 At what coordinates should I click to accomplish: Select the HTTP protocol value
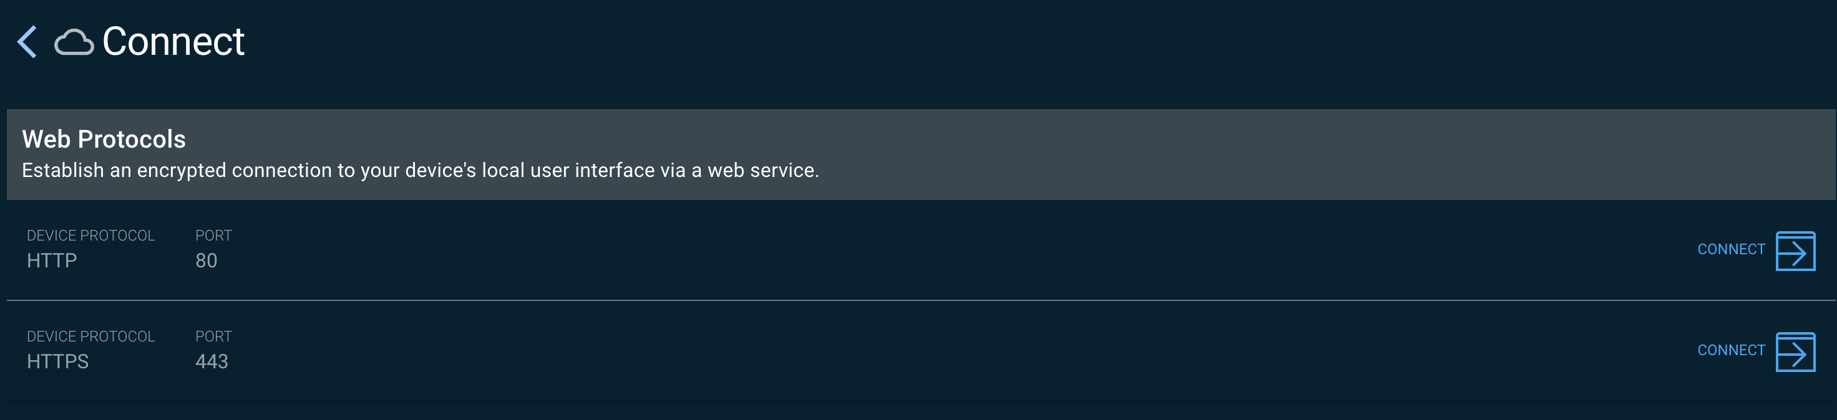(51, 261)
